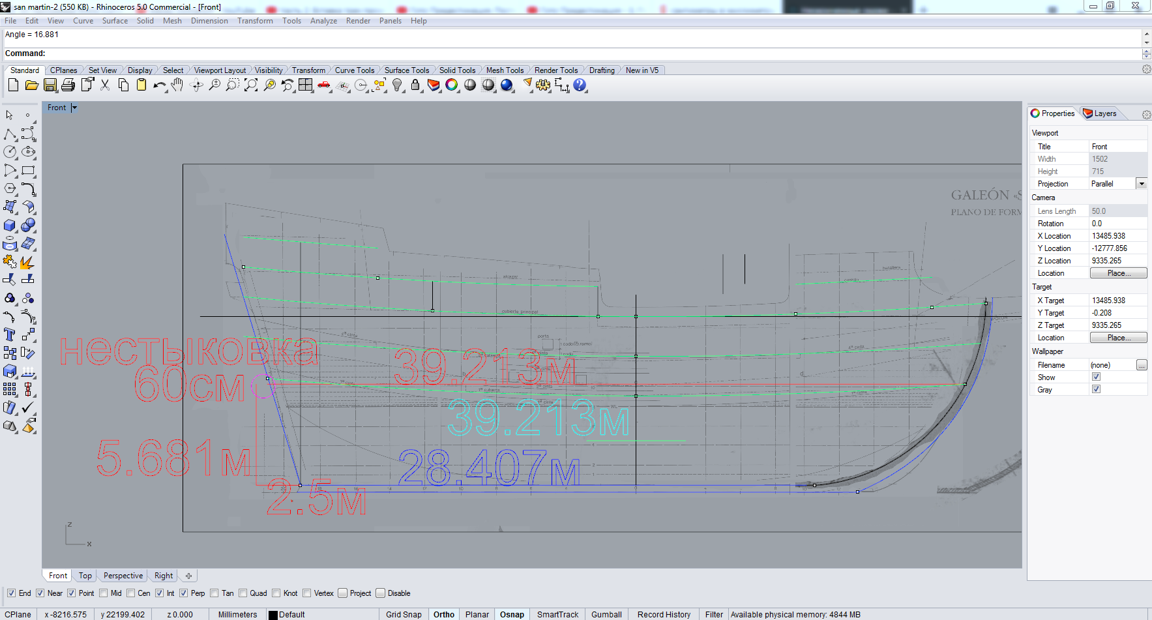Select the Text object tool
Viewport: 1152px width, 620px height.
(10, 335)
